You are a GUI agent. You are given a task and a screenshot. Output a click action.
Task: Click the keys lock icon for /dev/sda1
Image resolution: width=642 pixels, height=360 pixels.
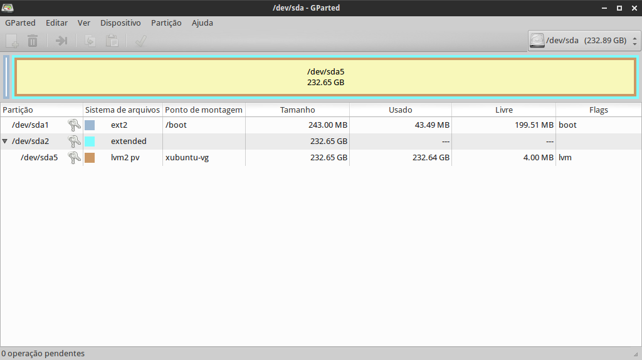[74, 125]
